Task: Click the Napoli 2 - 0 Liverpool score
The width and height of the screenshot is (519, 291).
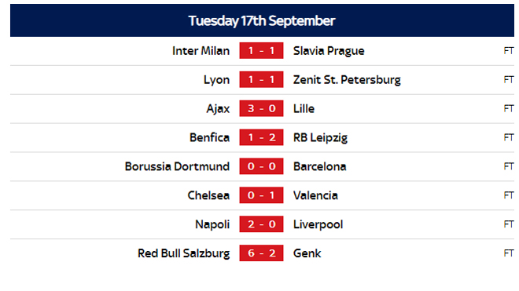Action: click(261, 224)
